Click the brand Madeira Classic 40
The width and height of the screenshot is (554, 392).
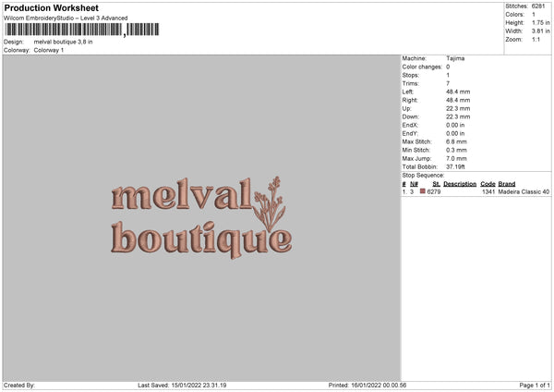(x=524, y=192)
